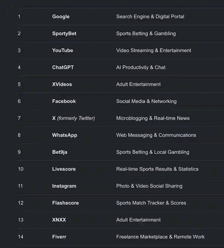The width and height of the screenshot is (224, 248).
Task: Select X (formerly Twitter) name
Action: click(73, 118)
